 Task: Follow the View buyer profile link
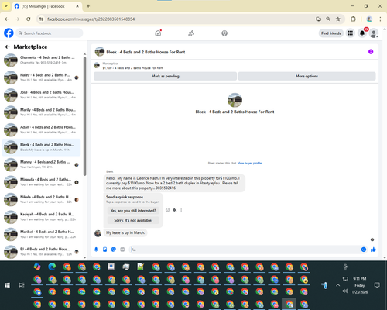tap(249, 163)
